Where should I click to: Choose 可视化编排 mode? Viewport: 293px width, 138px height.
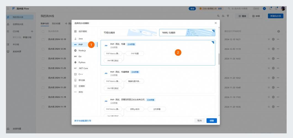click(129, 33)
